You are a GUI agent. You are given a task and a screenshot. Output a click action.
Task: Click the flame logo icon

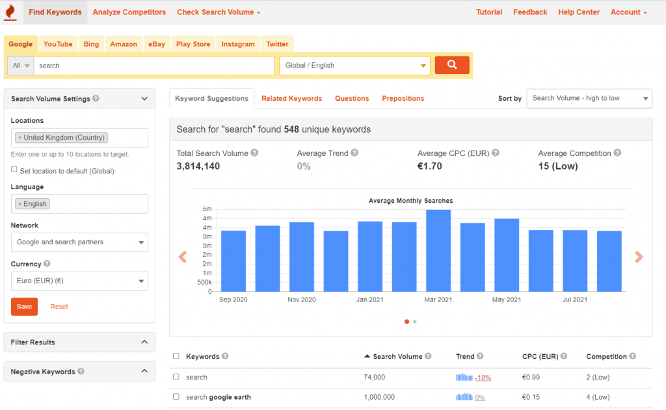tap(11, 12)
